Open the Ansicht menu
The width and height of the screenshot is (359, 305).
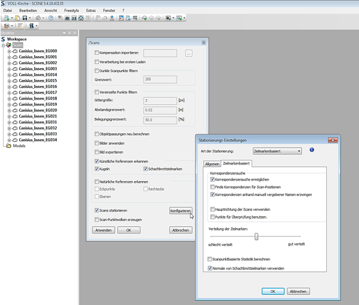pyautogui.click(x=51, y=11)
